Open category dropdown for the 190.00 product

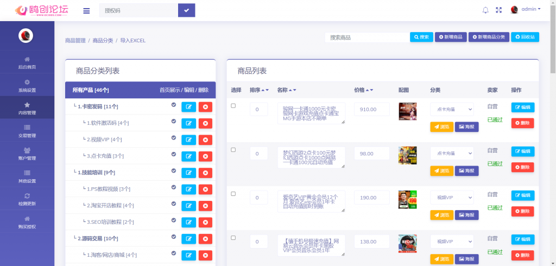pos(452,197)
